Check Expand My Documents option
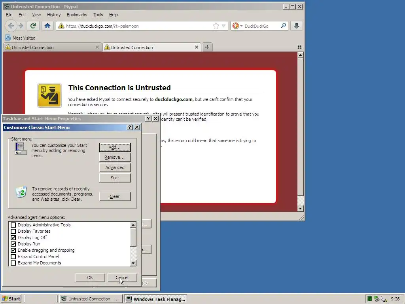405x304 pixels. click(13, 263)
